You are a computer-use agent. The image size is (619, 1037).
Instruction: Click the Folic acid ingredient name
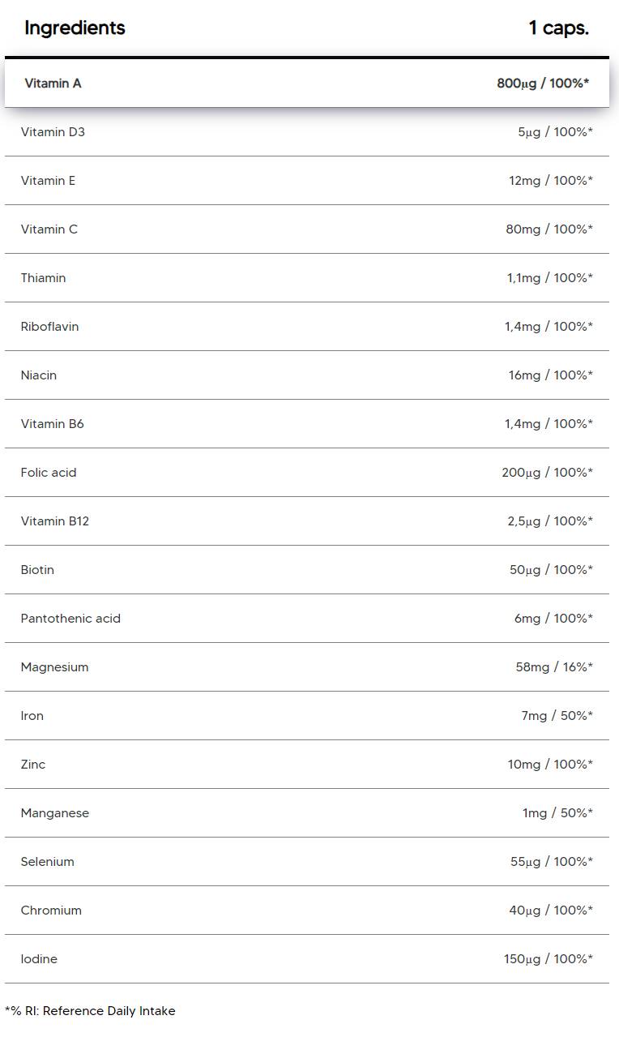49,472
